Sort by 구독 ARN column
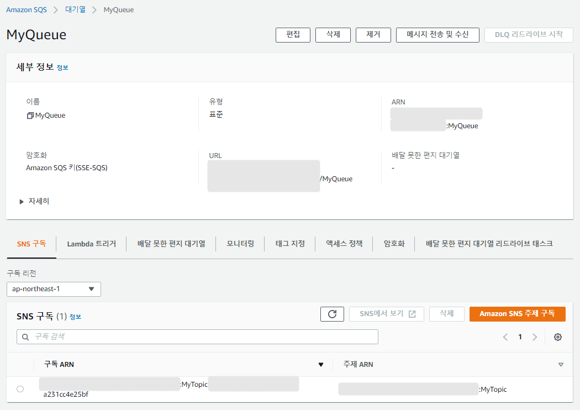Viewport: 580px width, 410px height. point(321,365)
